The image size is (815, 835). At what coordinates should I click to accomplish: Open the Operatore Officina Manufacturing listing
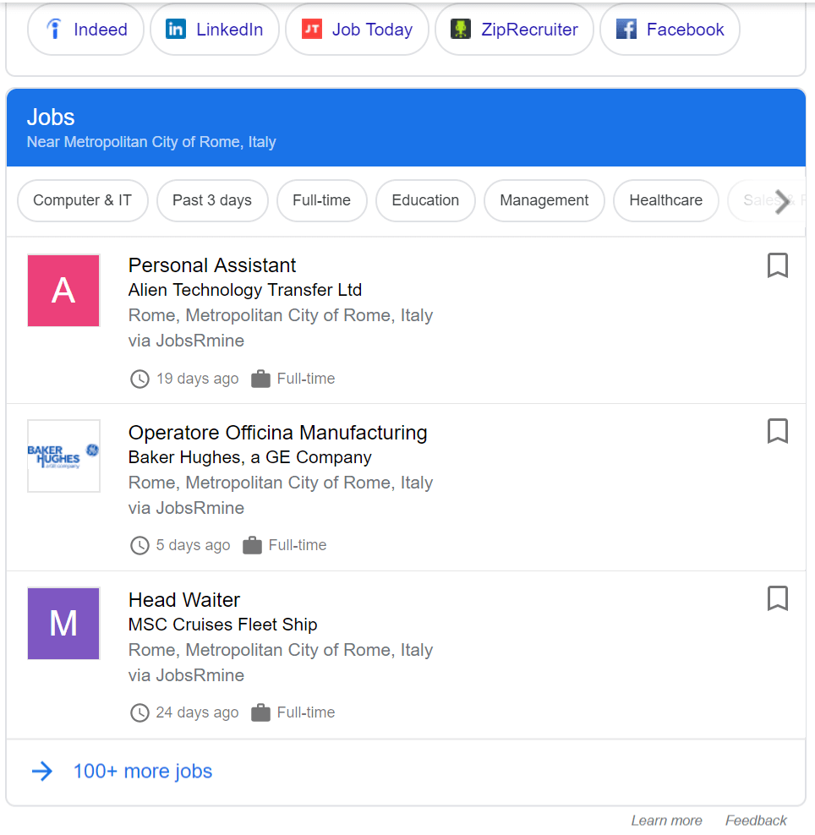pyautogui.click(x=277, y=433)
